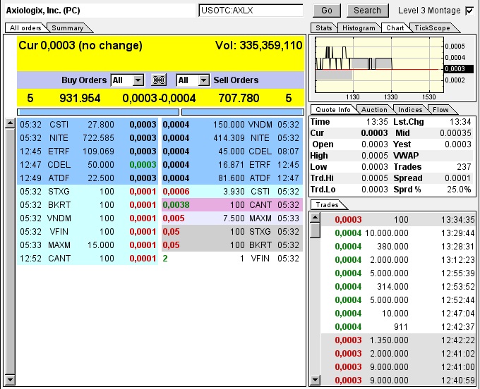Open the Sell Orders filter dropdown

[x=204, y=80]
